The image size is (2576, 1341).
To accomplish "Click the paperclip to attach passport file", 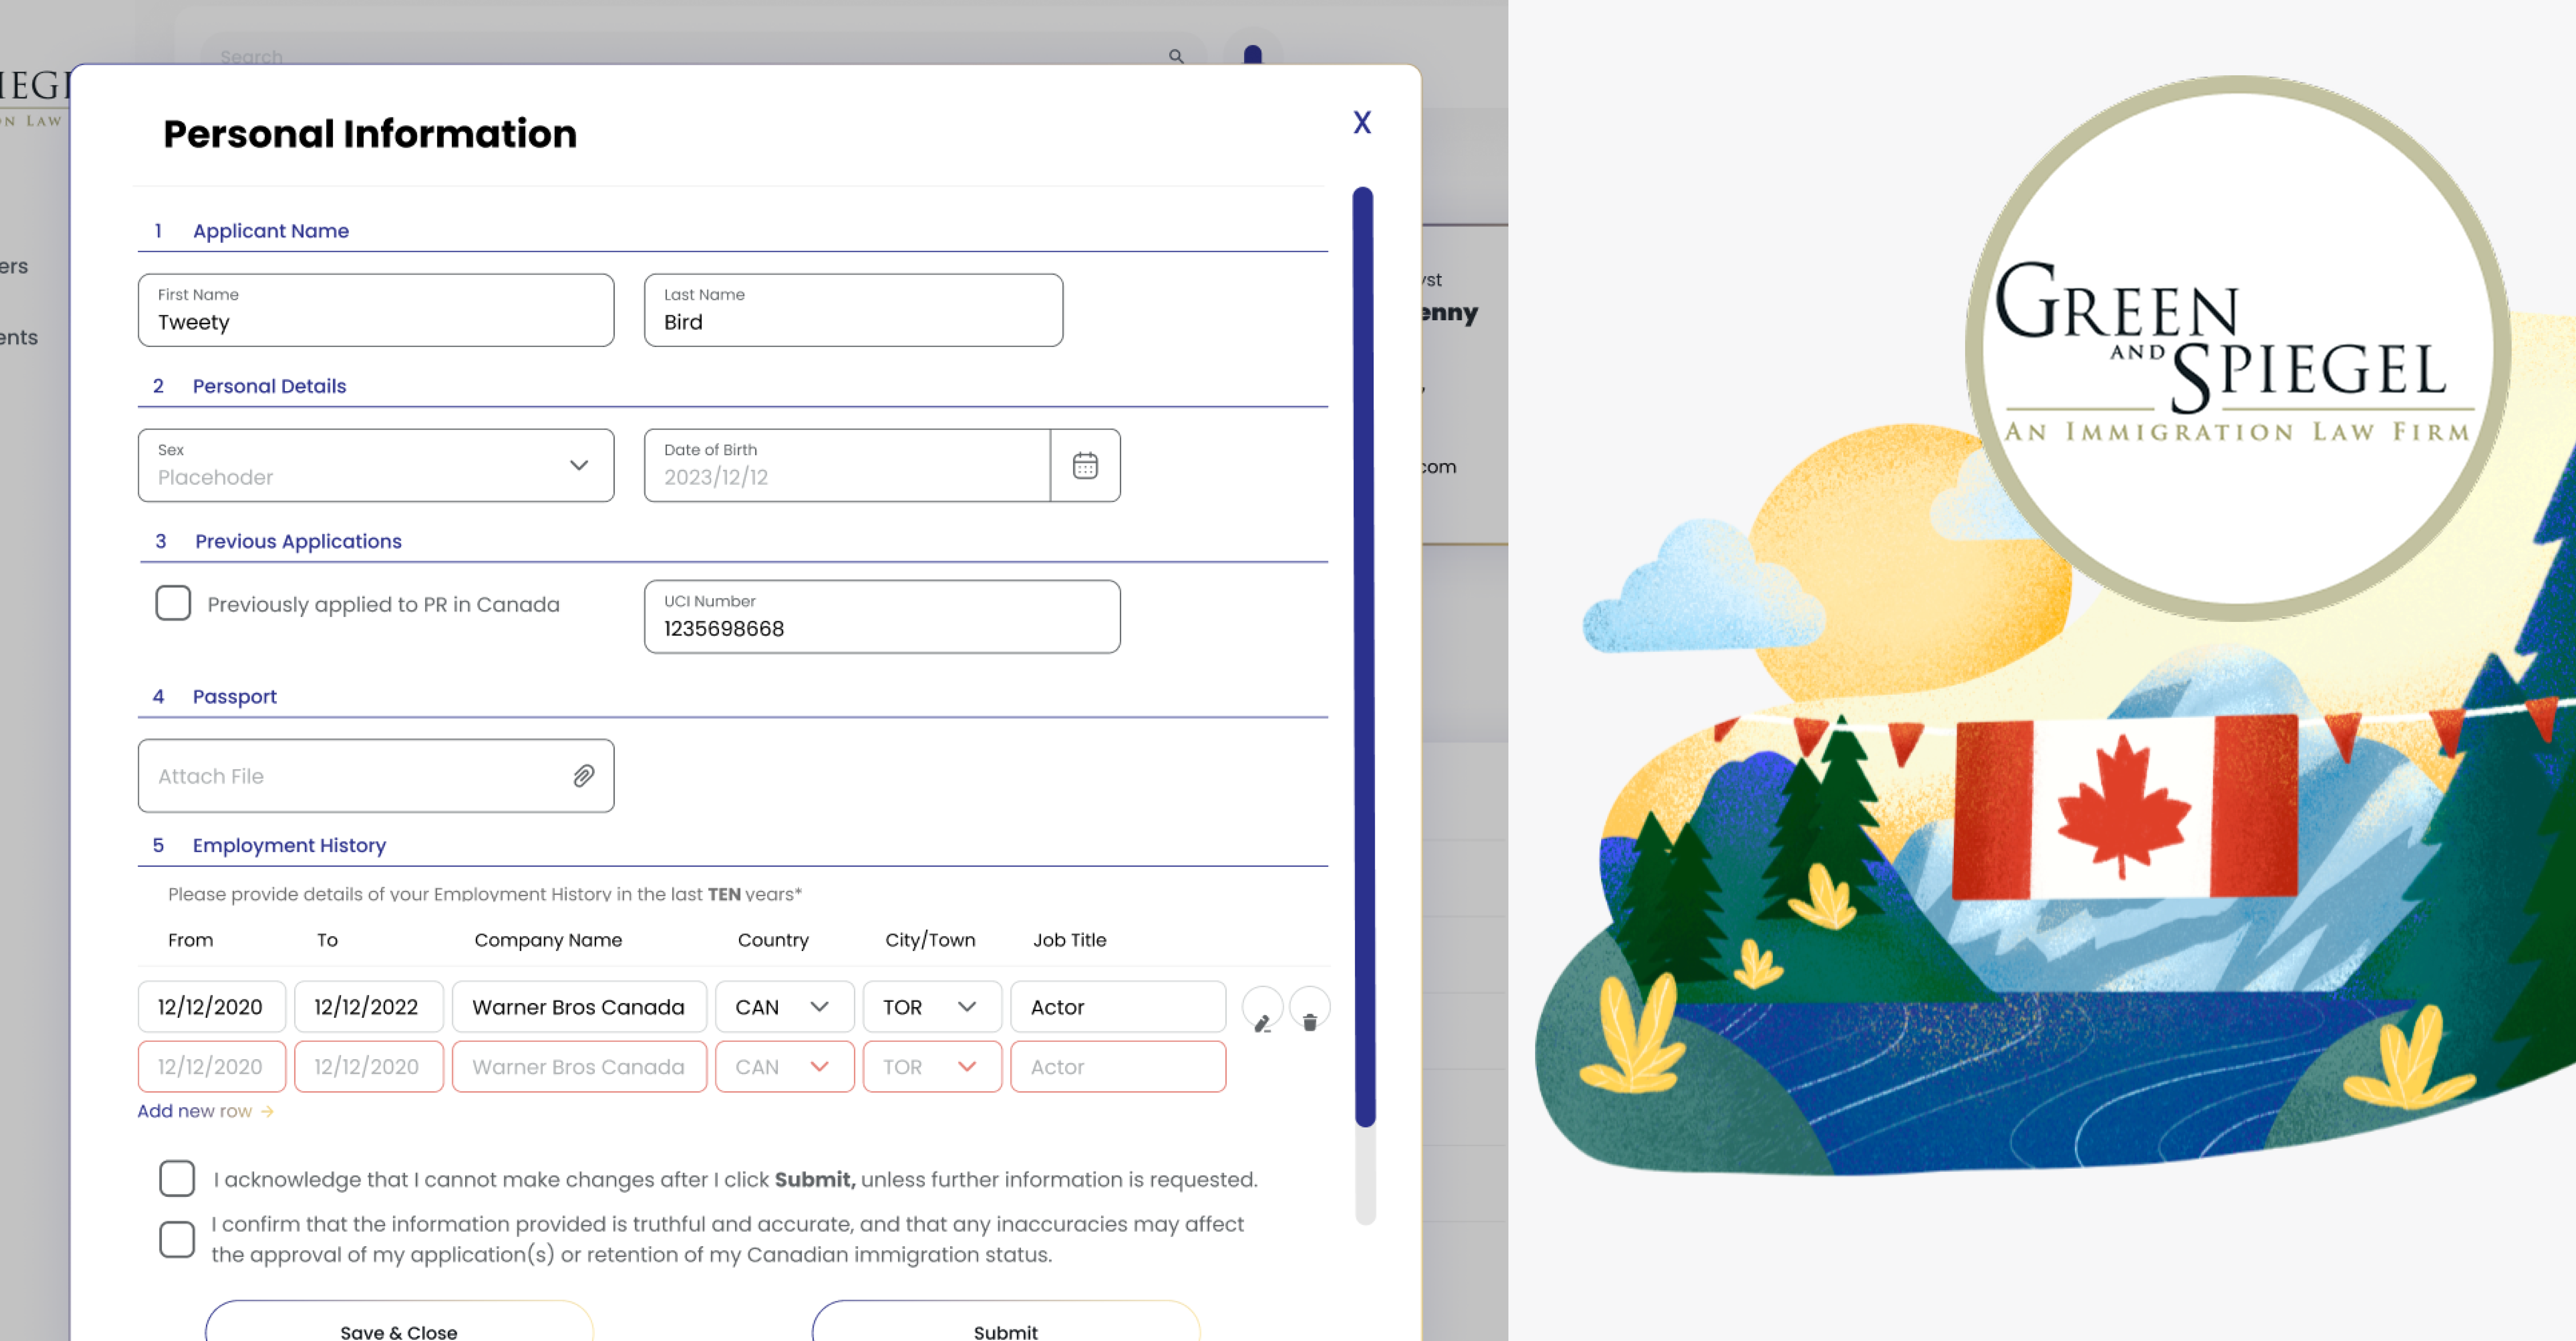I will coord(582,775).
